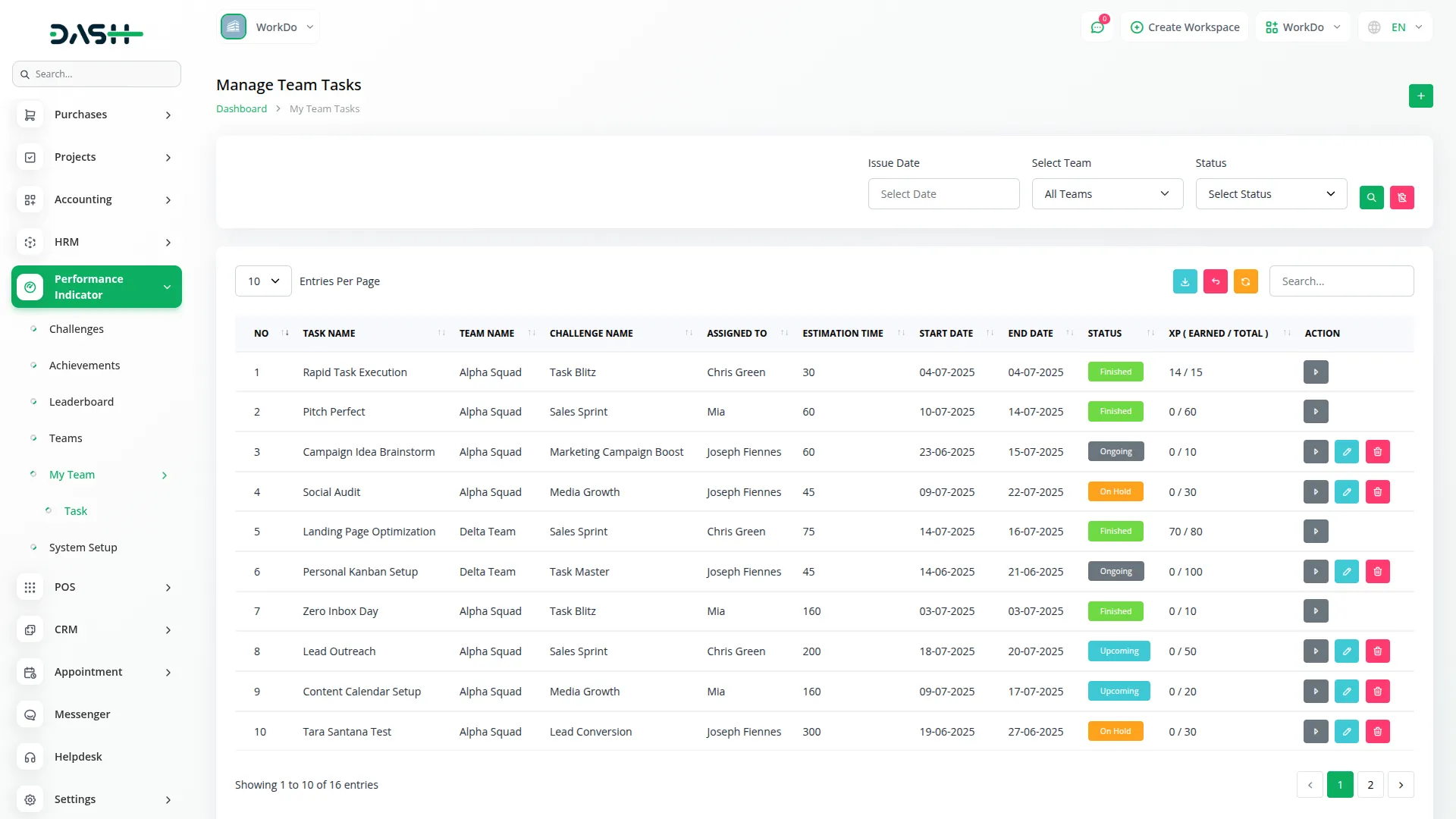This screenshot has width=1456, height=819.
Task: Click the teal download export icon
Action: (x=1185, y=281)
